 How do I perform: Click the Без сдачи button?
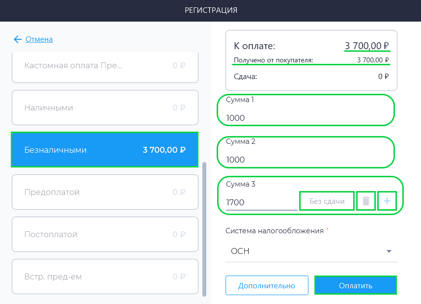point(327,201)
